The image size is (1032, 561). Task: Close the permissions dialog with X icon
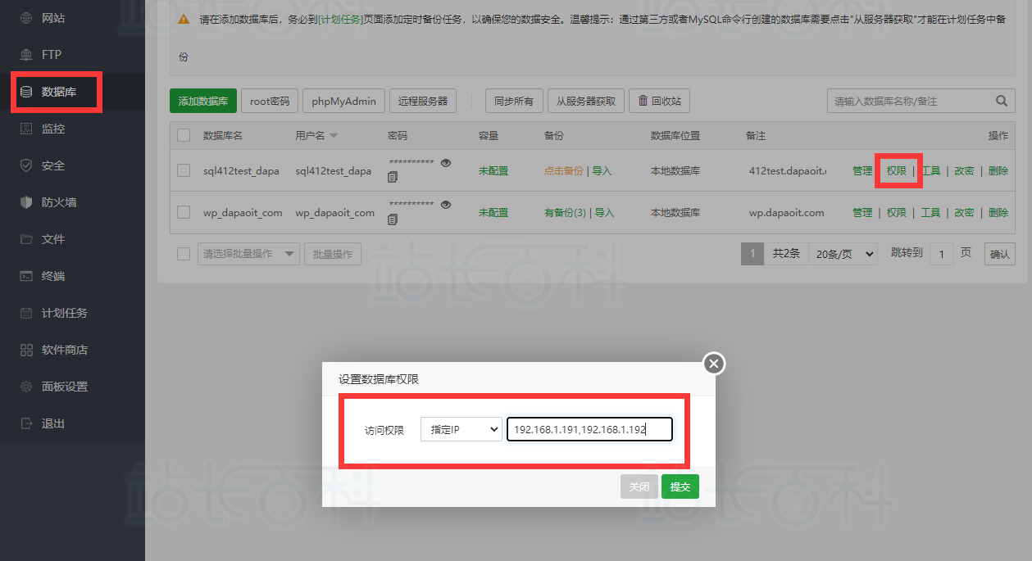click(714, 363)
